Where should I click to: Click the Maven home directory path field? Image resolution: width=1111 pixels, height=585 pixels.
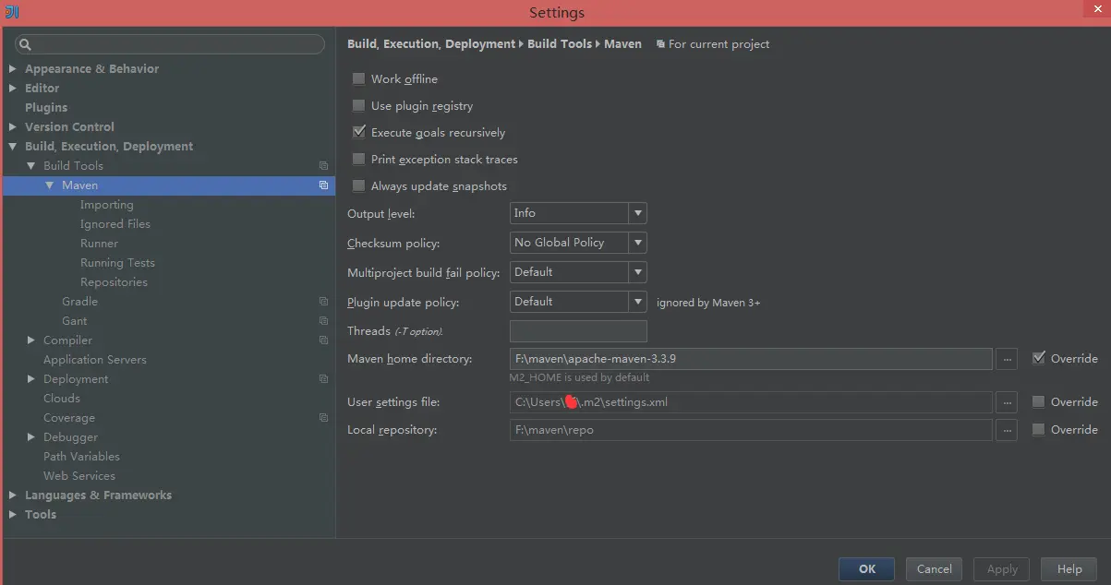tap(751, 358)
